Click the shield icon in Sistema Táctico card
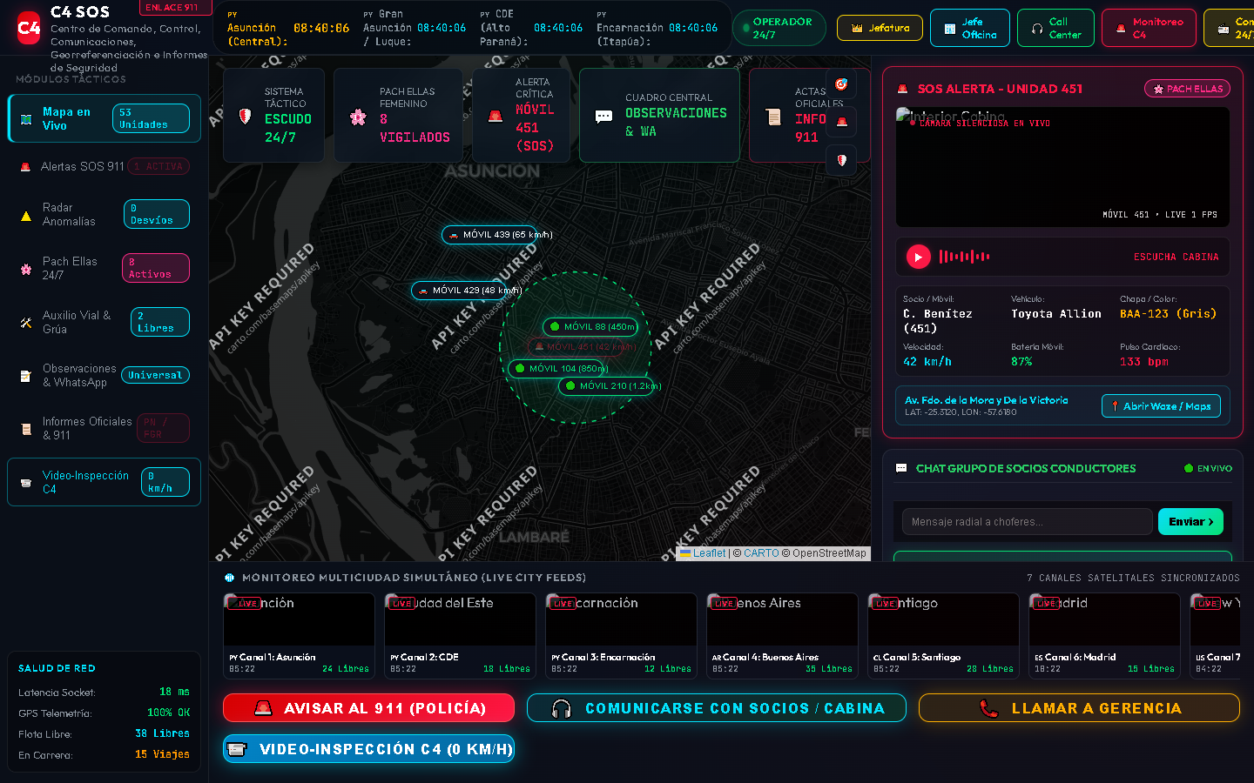This screenshot has width=1254, height=783. click(x=245, y=116)
